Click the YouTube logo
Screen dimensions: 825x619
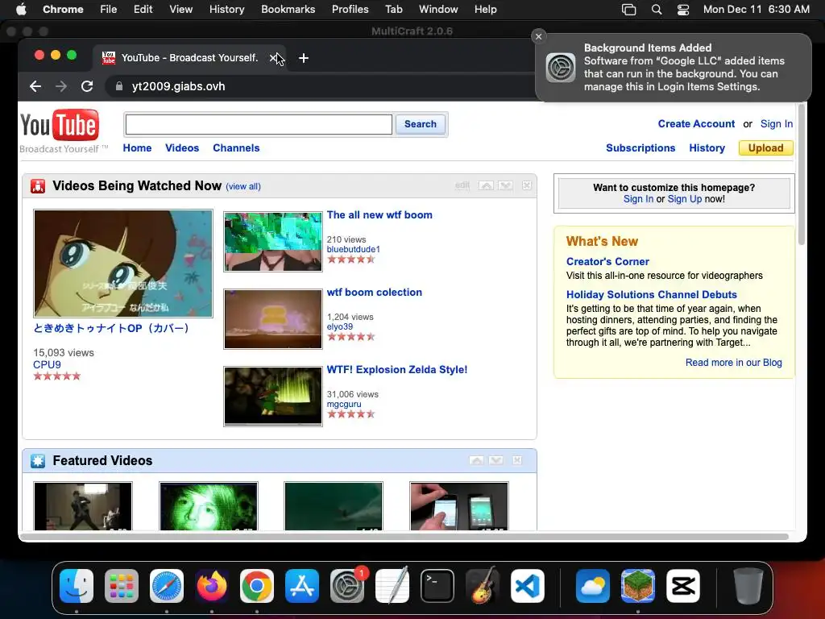60,125
